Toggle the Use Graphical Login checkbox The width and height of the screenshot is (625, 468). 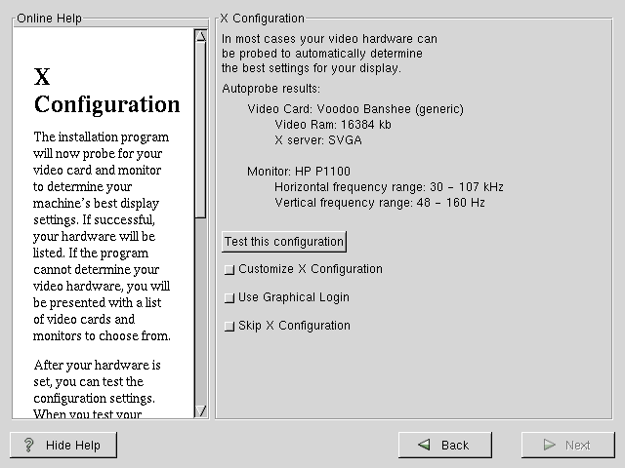[229, 298]
